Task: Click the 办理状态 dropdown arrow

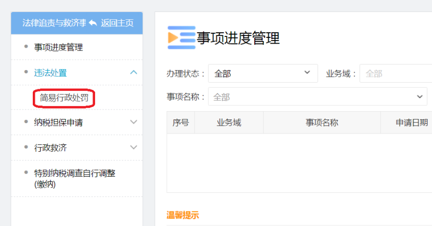Action: [307, 72]
